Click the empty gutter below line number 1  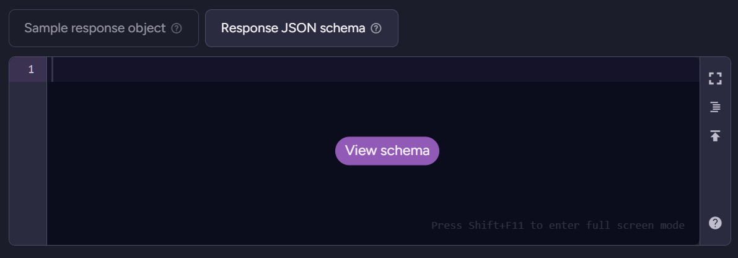point(29,163)
